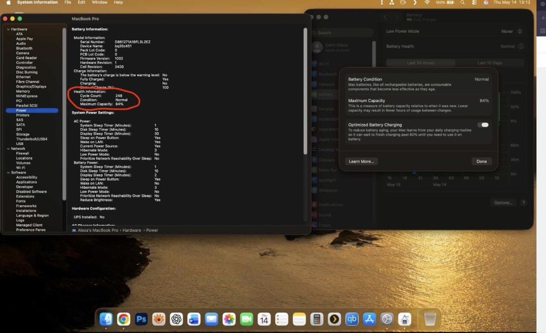Select Graphics/Displays in the sidebar

tap(31, 87)
